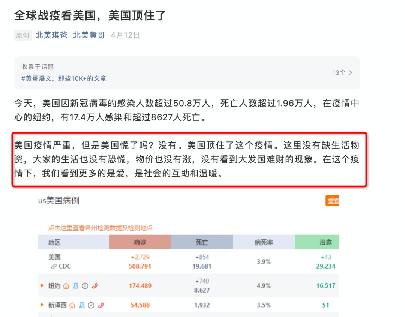Click the home icon next to 纽约
405x317 pixels.
(66, 286)
